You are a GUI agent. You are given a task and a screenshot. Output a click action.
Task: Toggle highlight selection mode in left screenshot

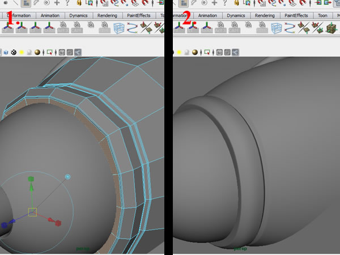pos(89,3)
